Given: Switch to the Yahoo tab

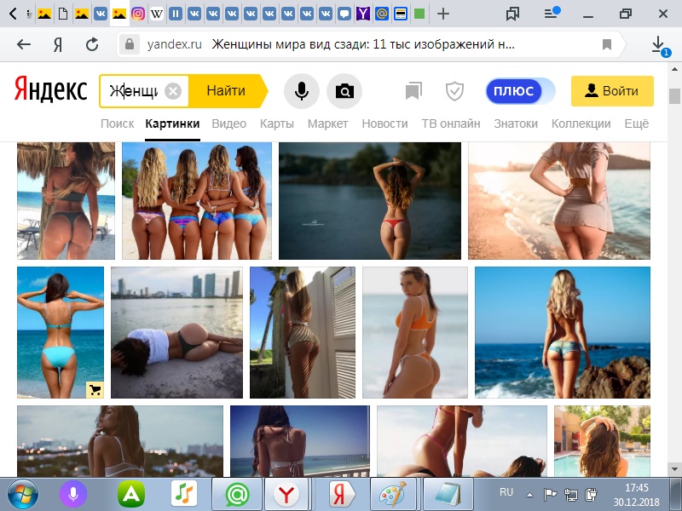Looking at the screenshot, I should 363,14.
